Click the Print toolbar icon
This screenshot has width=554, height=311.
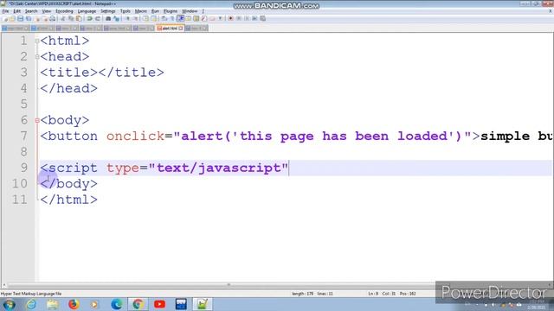[x=52, y=18]
